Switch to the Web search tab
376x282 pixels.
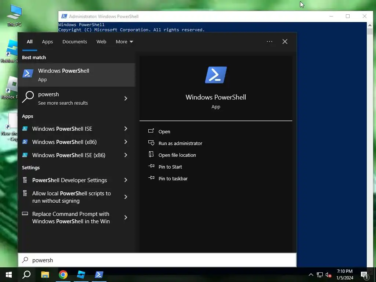pos(101,42)
